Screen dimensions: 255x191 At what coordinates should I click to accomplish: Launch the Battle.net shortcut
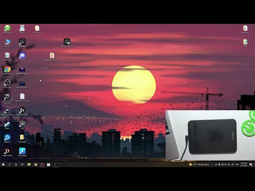7,138
